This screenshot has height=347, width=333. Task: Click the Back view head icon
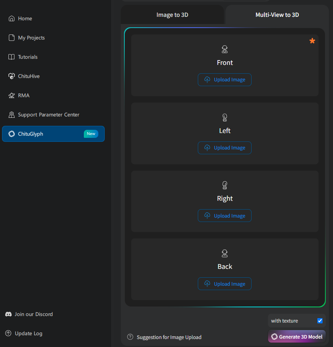tap(225, 253)
